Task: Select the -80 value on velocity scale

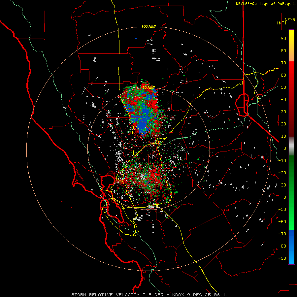Action: pyautogui.click(x=282, y=246)
